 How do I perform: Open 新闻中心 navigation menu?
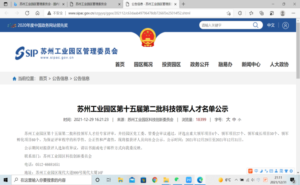click(x=251, y=65)
